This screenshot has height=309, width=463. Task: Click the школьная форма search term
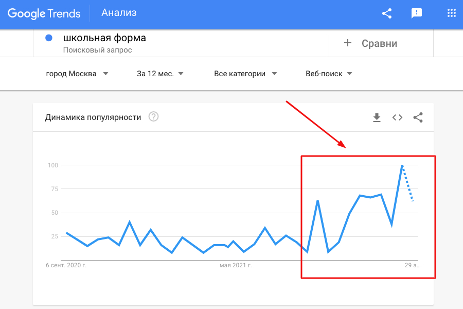tap(104, 38)
